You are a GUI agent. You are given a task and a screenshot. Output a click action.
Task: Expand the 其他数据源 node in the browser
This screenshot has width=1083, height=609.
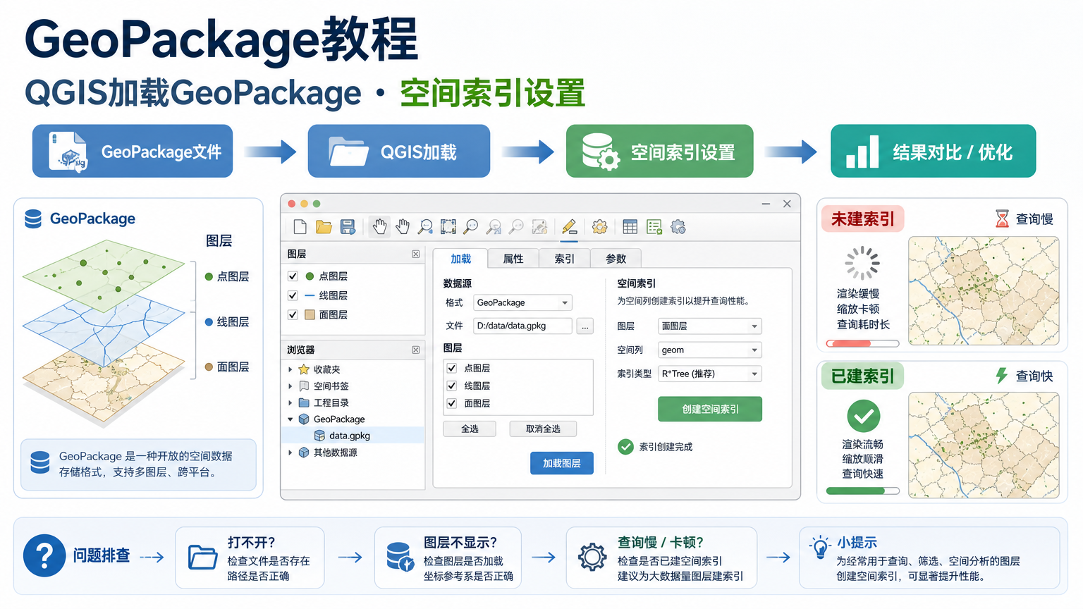tap(290, 453)
